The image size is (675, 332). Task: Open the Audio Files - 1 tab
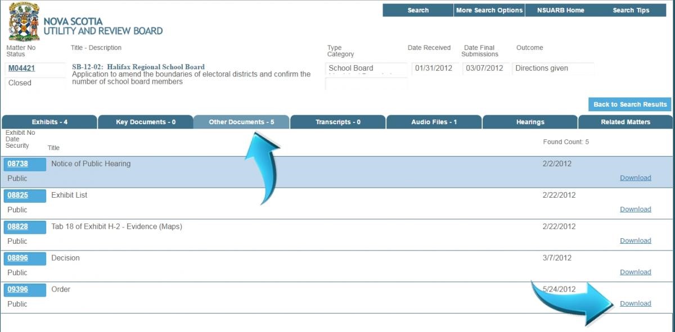(434, 122)
